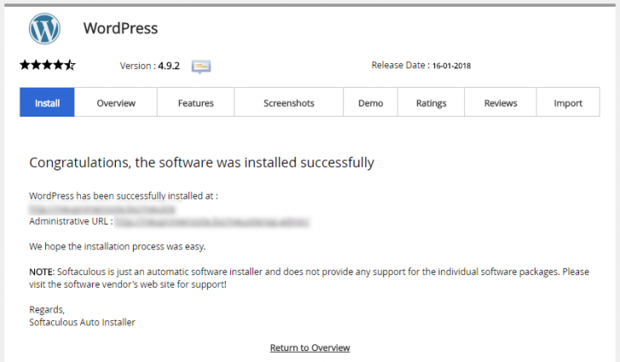Viewport: 620px width, 362px height.
Task: Select the Demo tab
Action: click(x=370, y=103)
